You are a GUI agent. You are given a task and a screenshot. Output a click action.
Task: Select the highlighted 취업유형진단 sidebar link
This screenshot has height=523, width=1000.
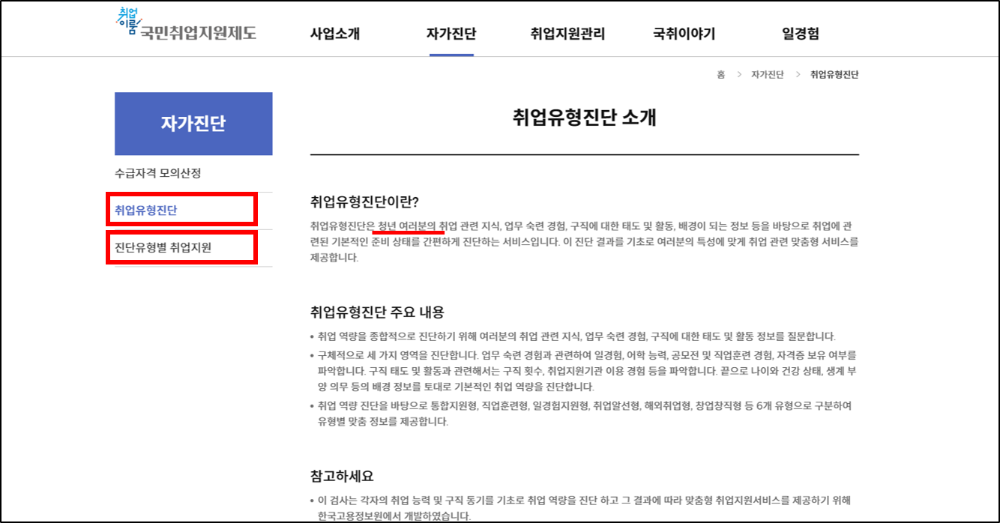[x=146, y=209]
